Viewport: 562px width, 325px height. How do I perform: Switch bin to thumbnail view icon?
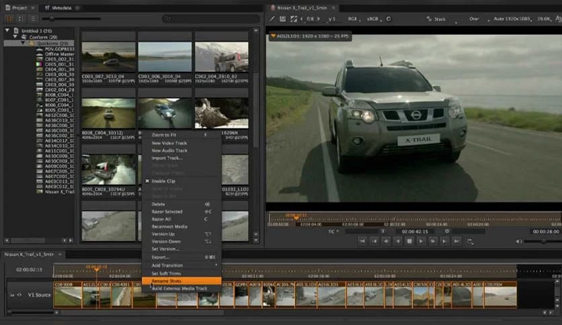tap(8, 19)
